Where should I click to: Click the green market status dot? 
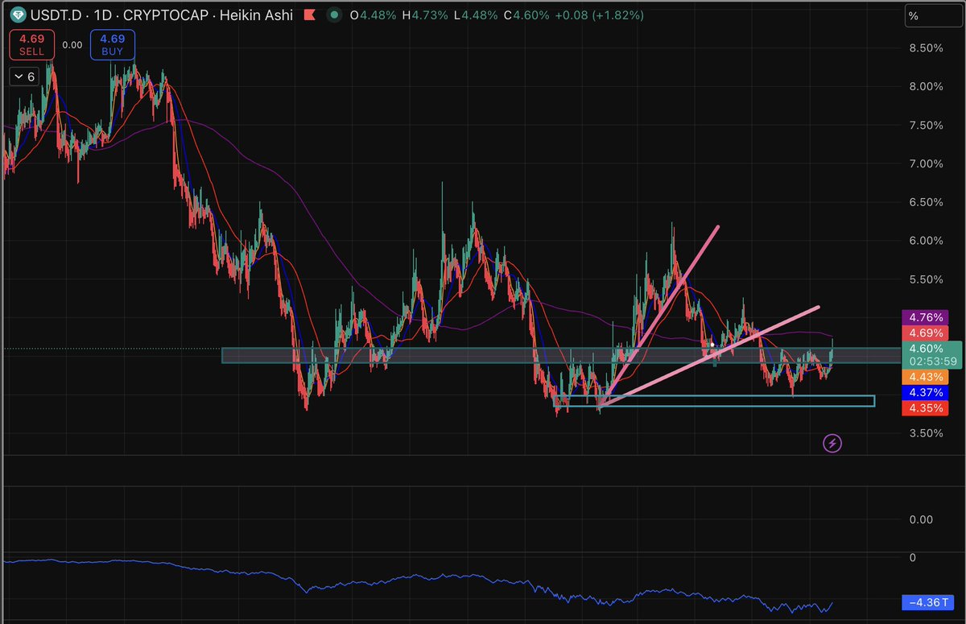coord(332,14)
